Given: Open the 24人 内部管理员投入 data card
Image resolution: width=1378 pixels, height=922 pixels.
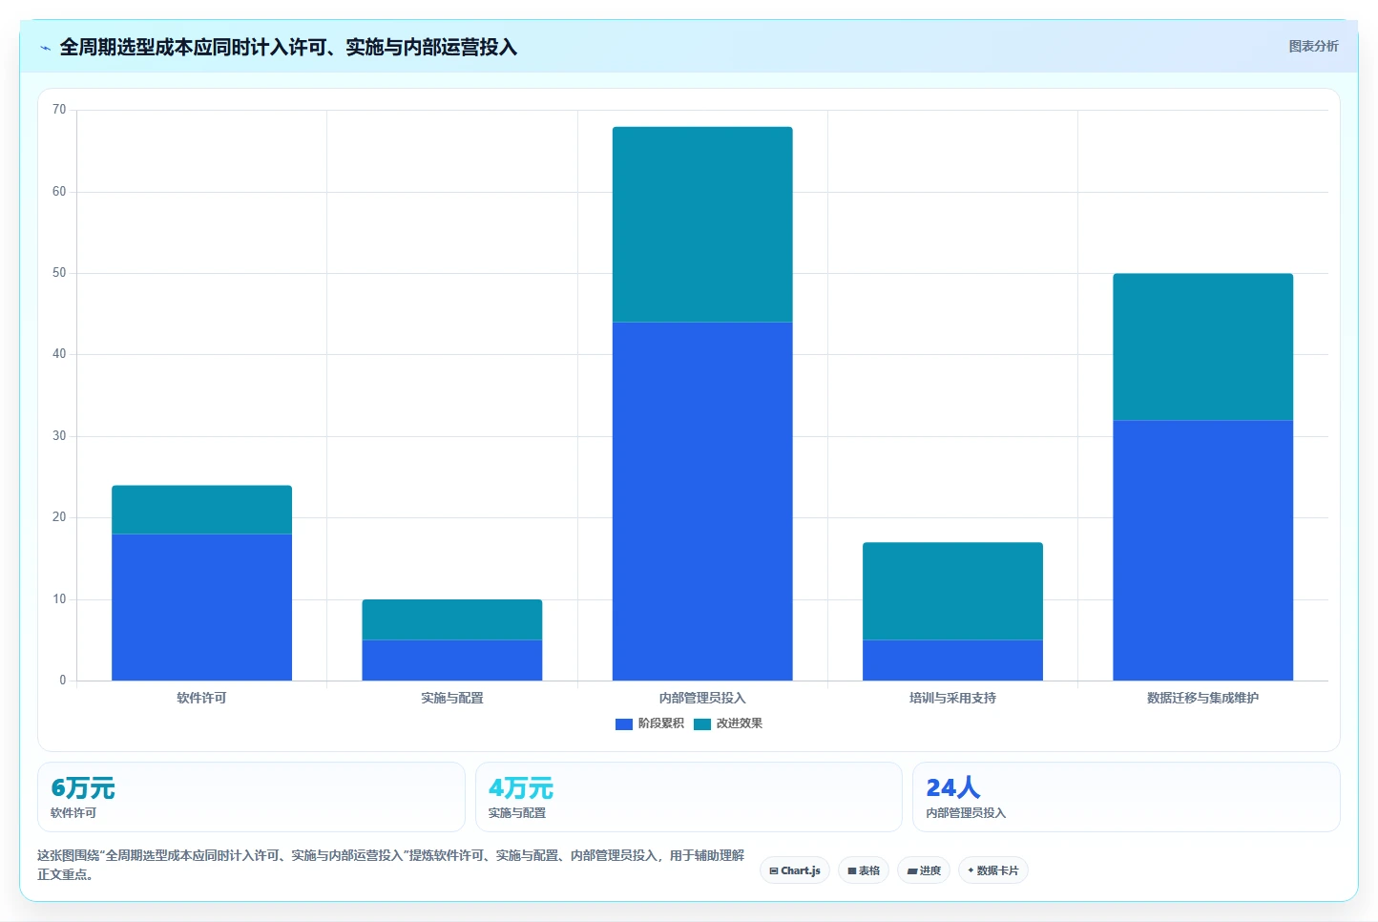Looking at the screenshot, I should [x=1126, y=797].
